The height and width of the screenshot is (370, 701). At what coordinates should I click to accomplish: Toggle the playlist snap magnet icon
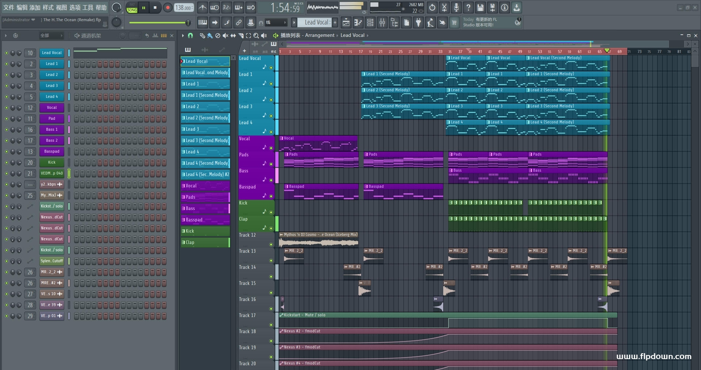click(190, 35)
